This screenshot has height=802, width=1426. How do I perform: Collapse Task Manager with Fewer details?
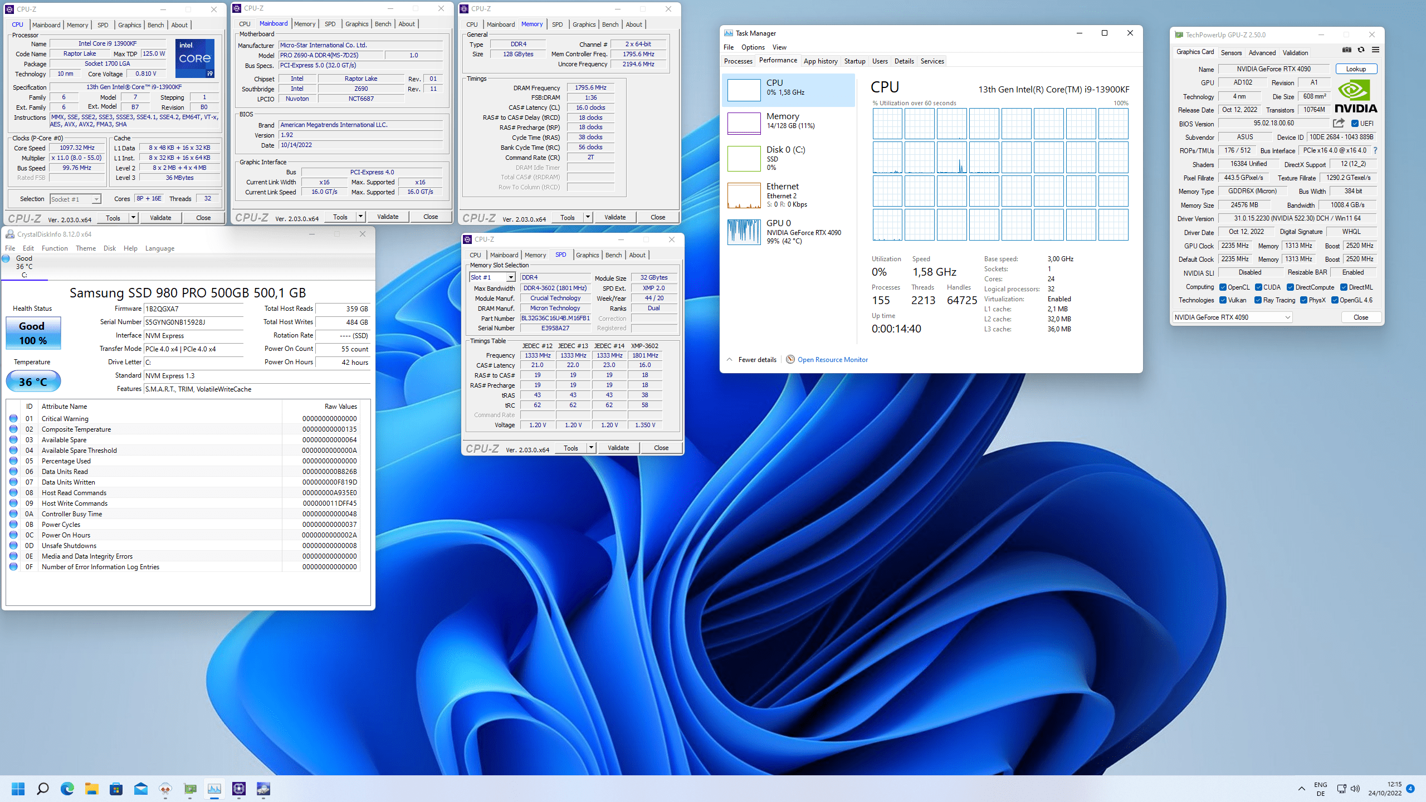[751, 359]
